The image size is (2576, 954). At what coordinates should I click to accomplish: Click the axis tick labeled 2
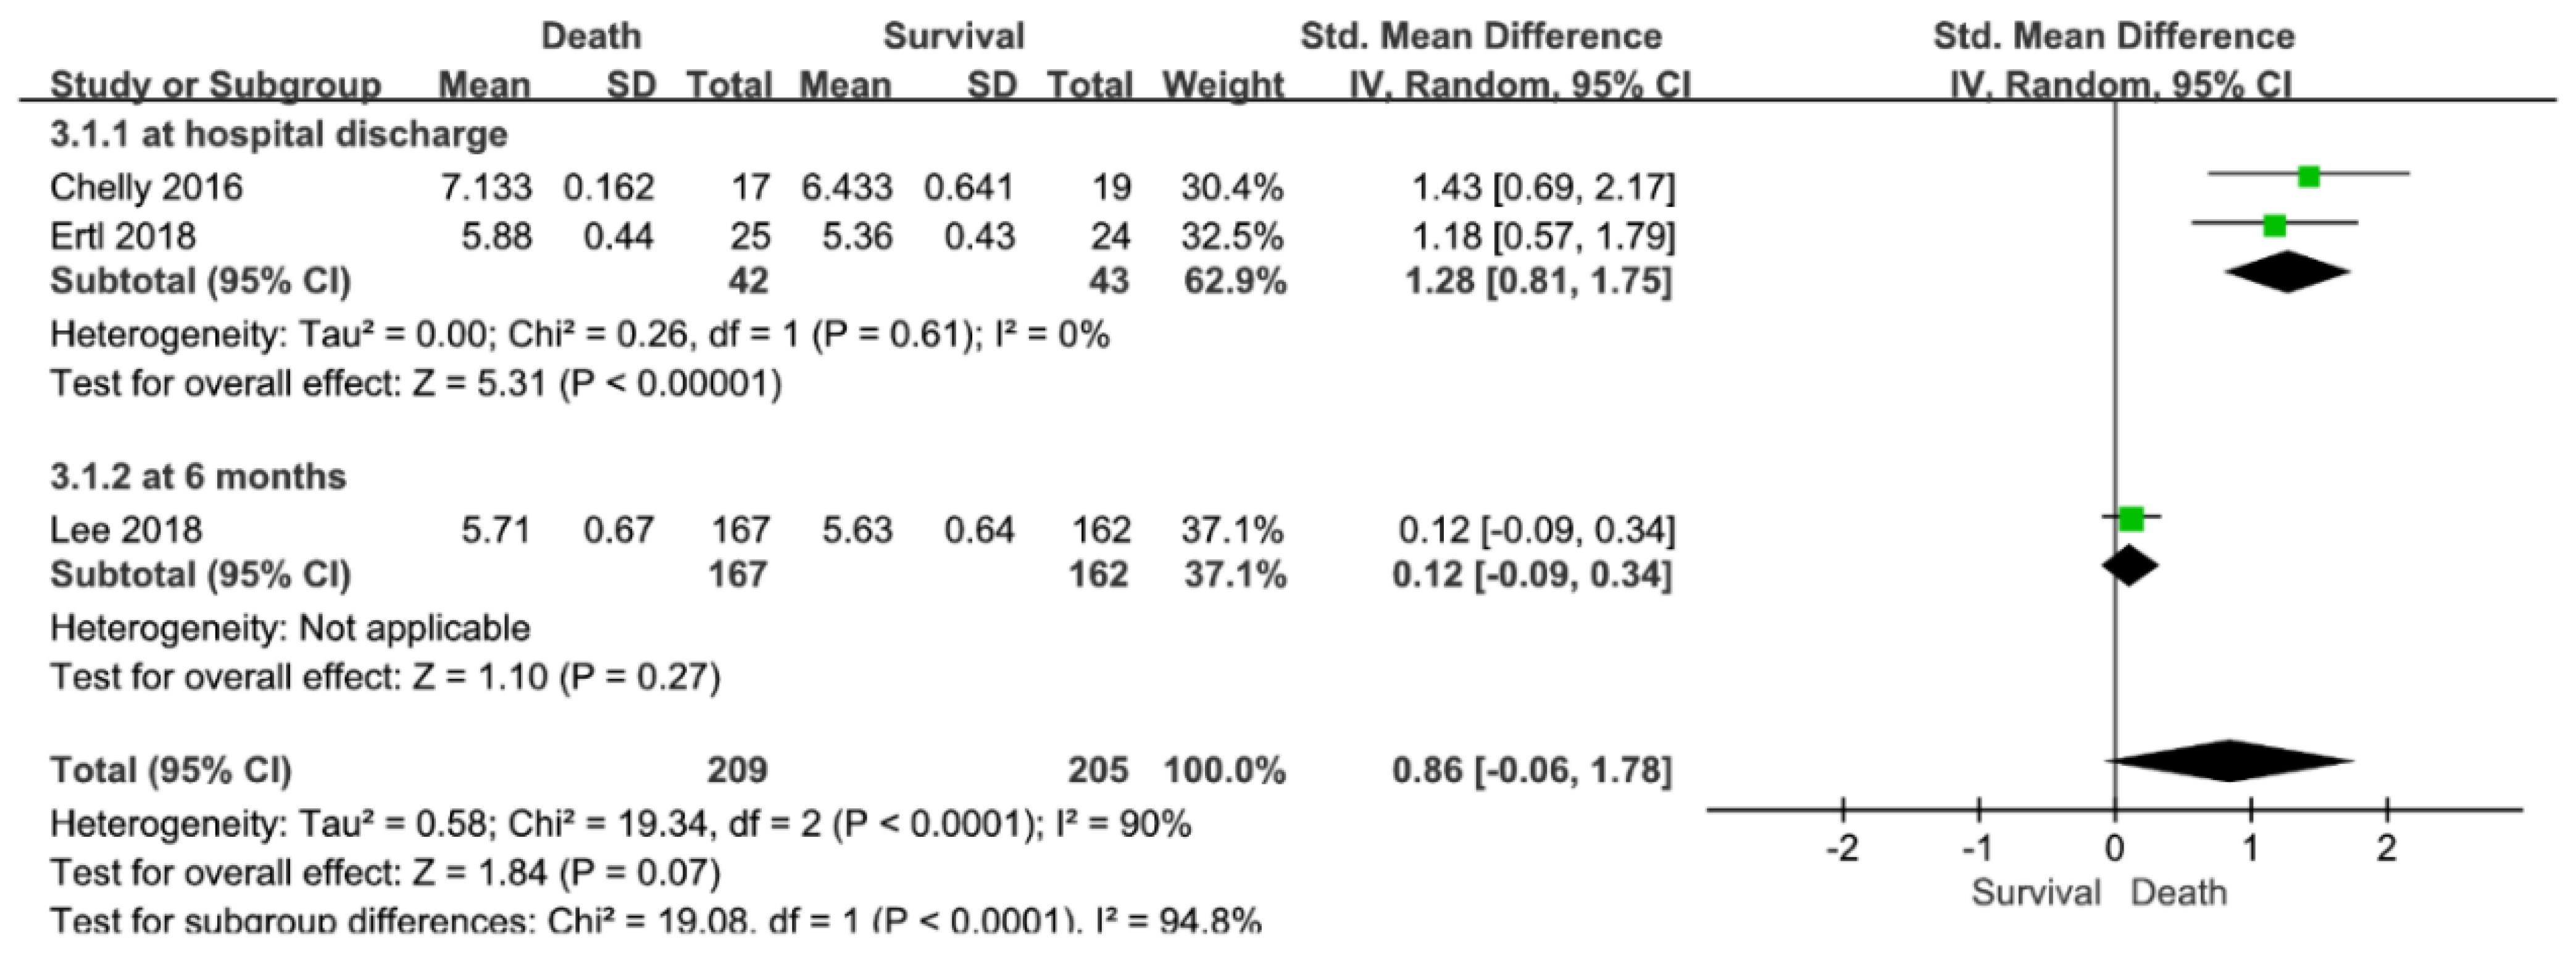[2387, 848]
